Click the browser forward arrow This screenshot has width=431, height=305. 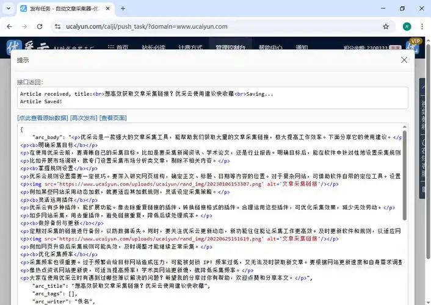pos(24,26)
